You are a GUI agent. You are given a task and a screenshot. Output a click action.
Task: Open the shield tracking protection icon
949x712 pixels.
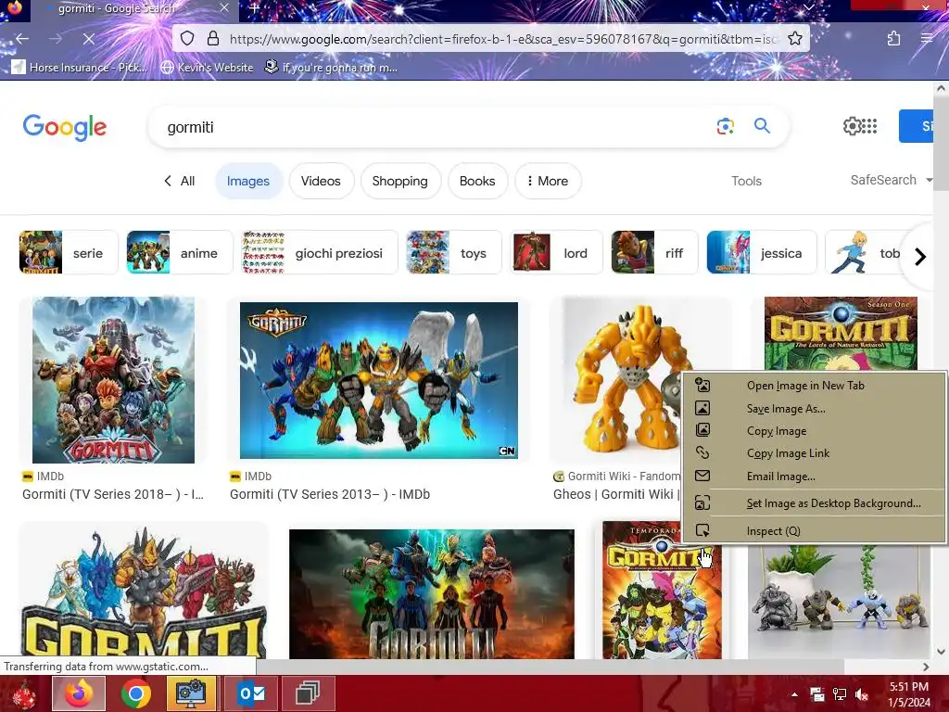tap(187, 39)
